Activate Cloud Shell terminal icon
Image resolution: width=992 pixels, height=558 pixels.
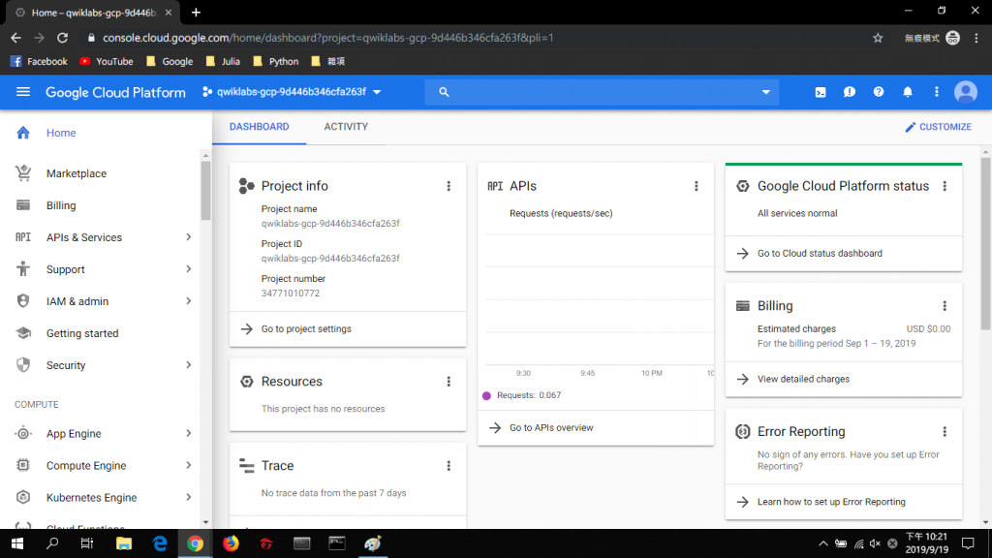(x=821, y=92)
